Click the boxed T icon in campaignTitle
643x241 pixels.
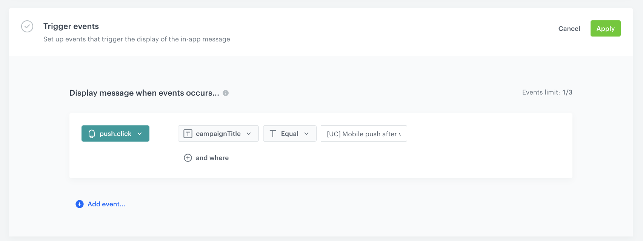188,134
